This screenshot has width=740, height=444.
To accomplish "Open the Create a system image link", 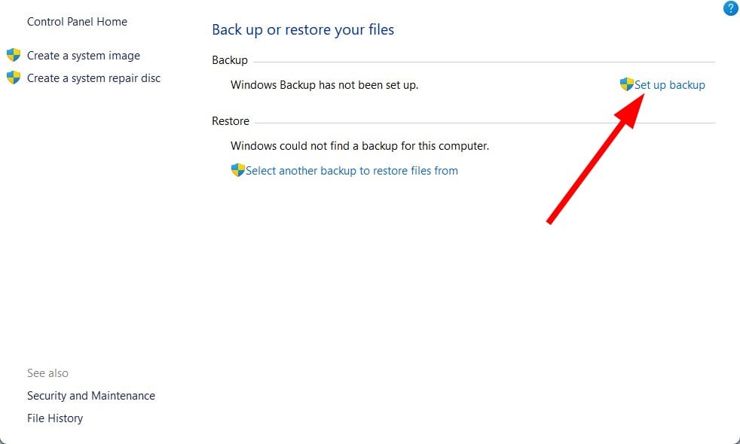I will (x=84, y=56).
